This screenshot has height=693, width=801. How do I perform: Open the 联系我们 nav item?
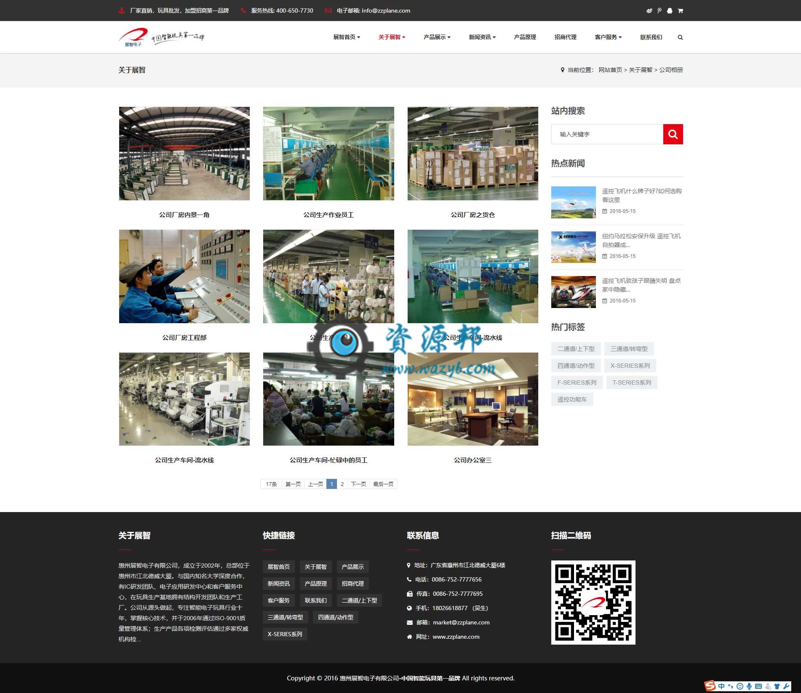(x=651, y=37)
